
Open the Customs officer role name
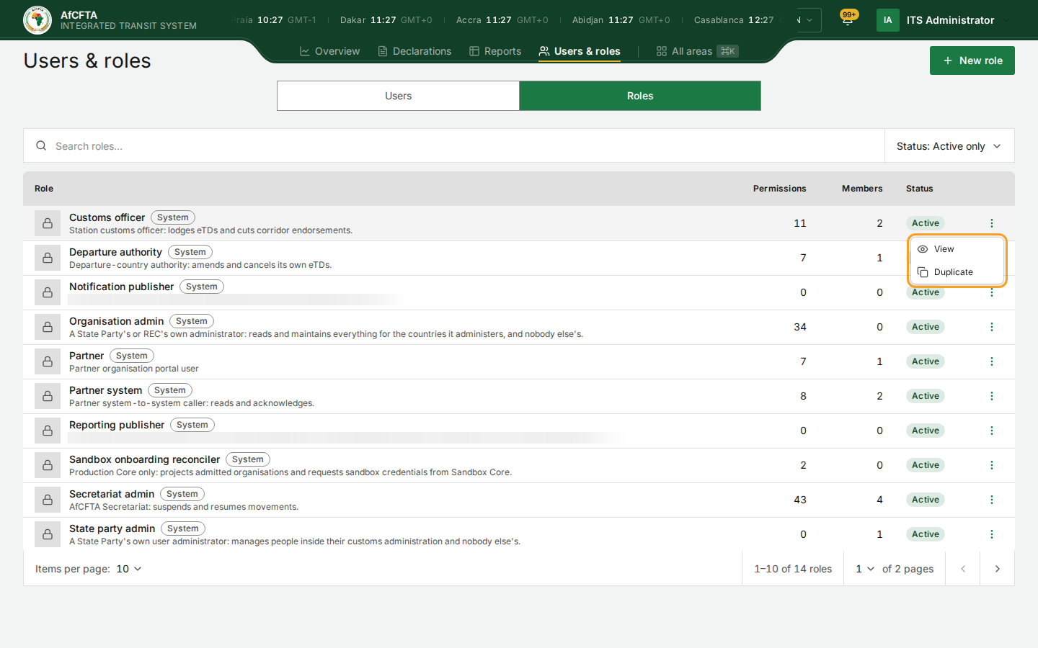tap(107, 217)
